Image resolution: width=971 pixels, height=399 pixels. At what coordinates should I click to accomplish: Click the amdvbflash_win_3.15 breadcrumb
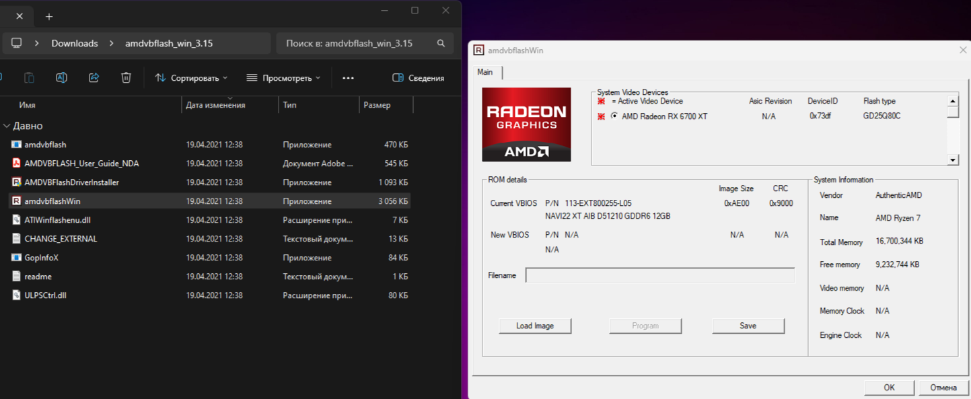pos(169,43)
